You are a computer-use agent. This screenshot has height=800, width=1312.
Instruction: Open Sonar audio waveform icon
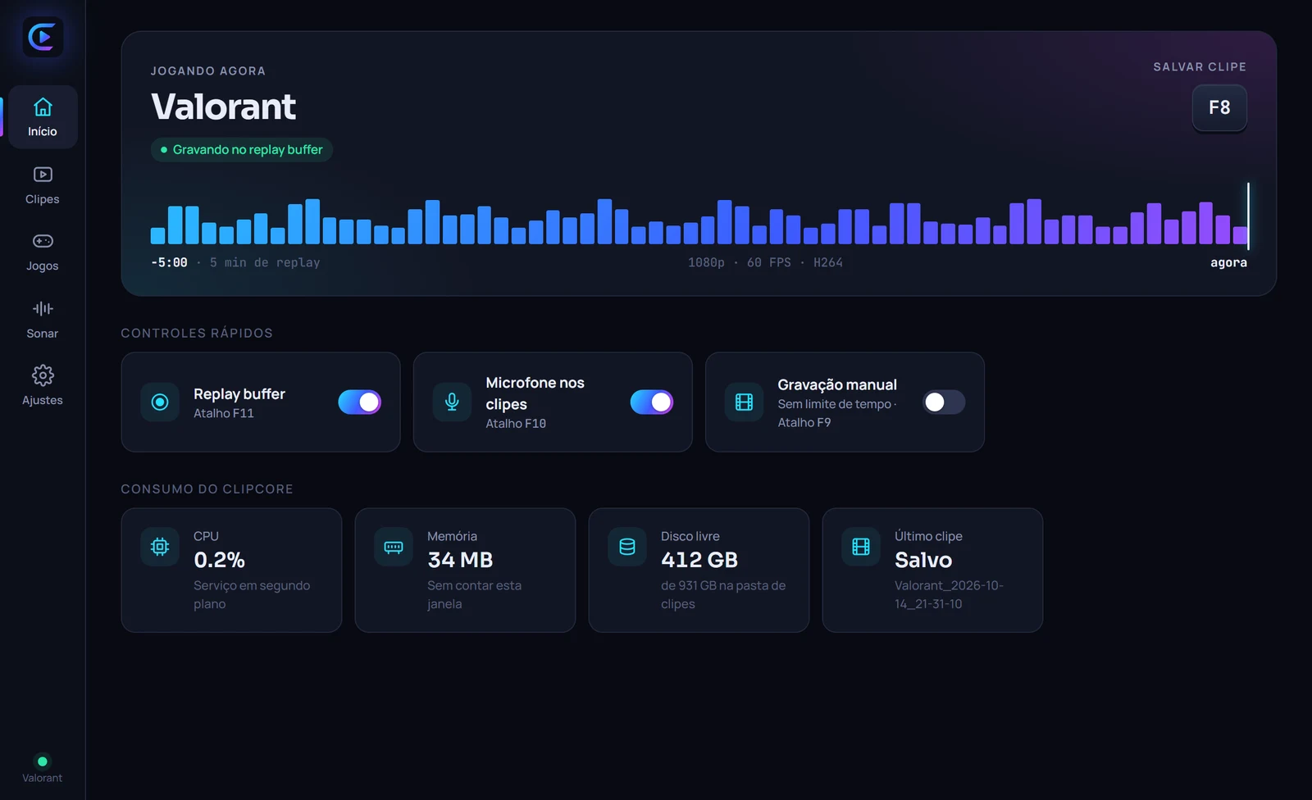tap(43, 308)
